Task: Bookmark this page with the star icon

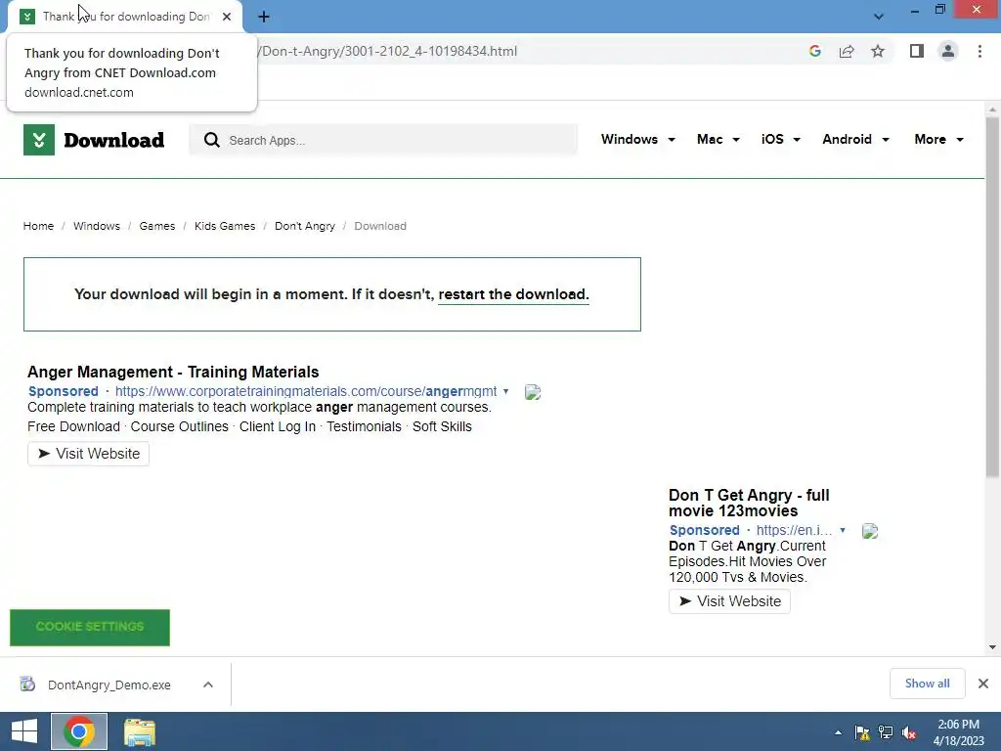Action: tap(878, 51)
